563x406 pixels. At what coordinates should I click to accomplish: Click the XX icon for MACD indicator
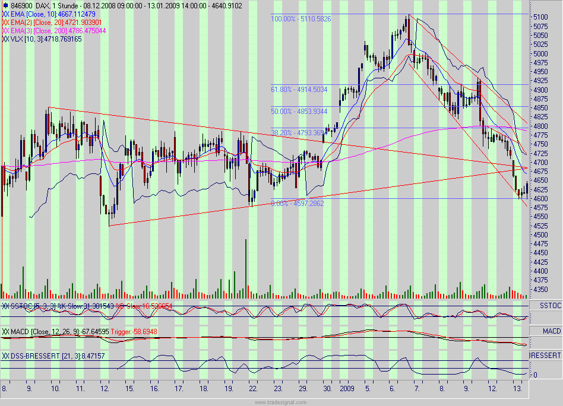point(5,331)
